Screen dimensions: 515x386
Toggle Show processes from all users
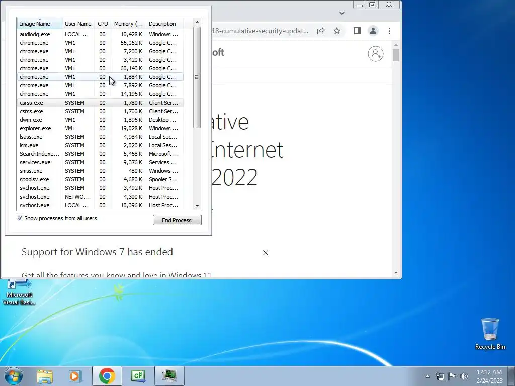click(x=20, y=218)
